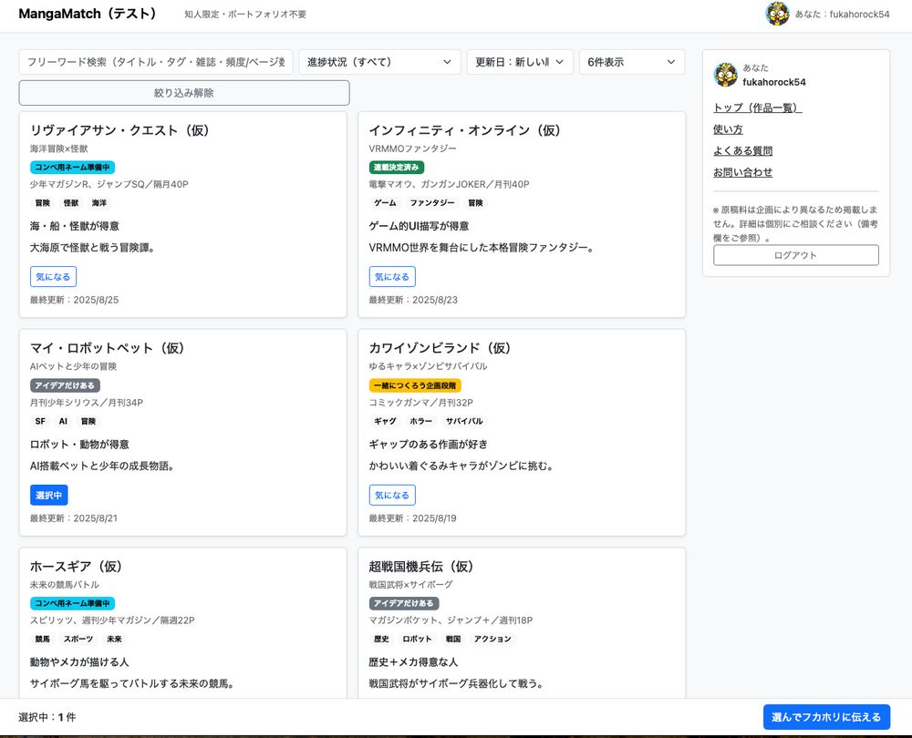Click 最終更新：2025/8/25 date text
The height and width of the screenshot is (738, 912).
(75, 300)
